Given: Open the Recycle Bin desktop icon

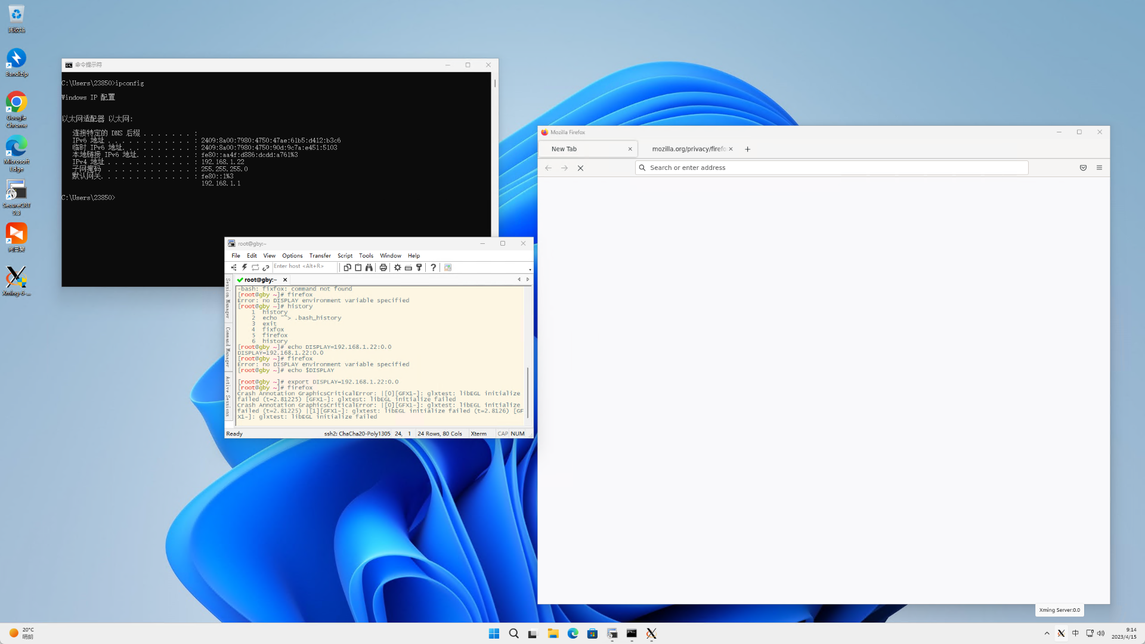Looking at the screenshot, I should pos(16,18).
